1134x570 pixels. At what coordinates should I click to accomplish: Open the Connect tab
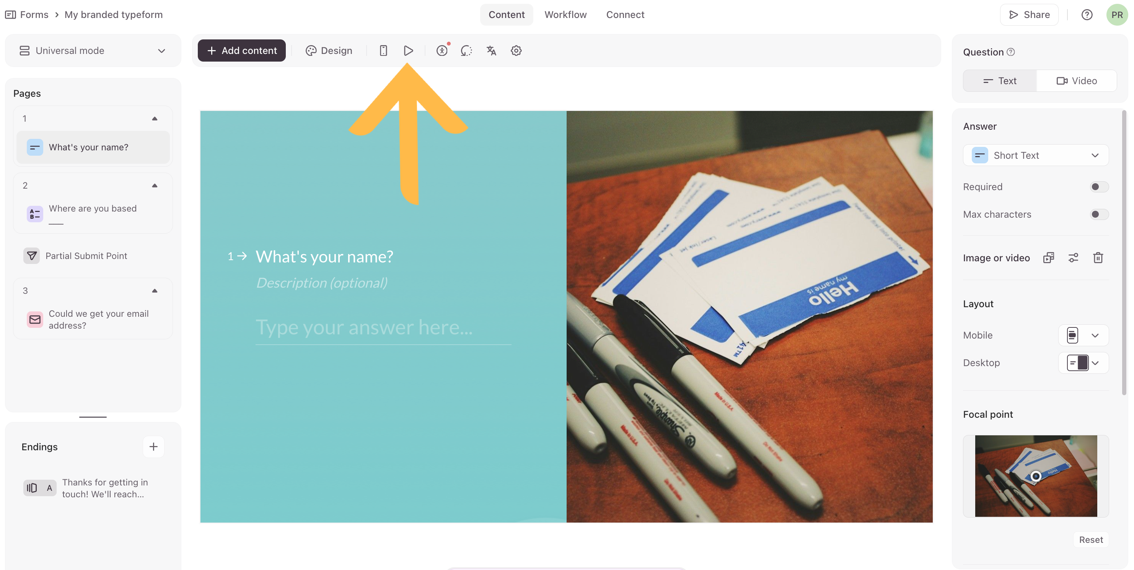click(625, 15)
